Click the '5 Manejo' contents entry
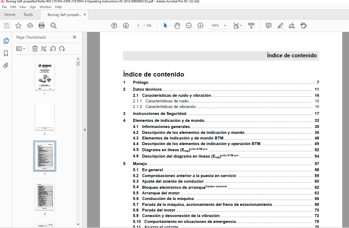This screenshot has width=349, height=228. 221,164
